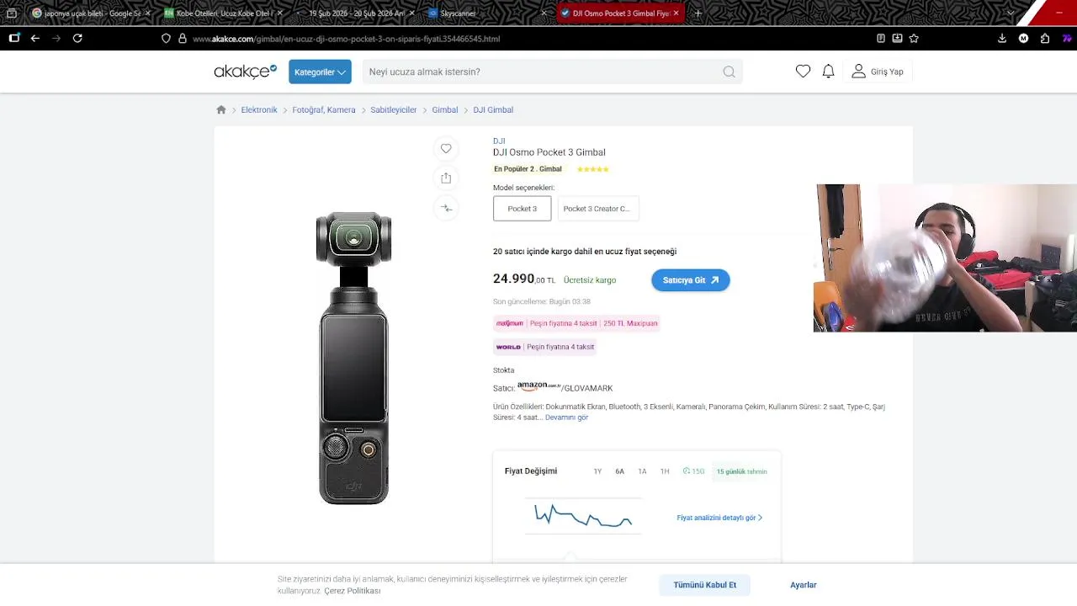Reload the page with refresh icon
The width and height of the screenshot is (1077, 606).
(x=77, y=38)
